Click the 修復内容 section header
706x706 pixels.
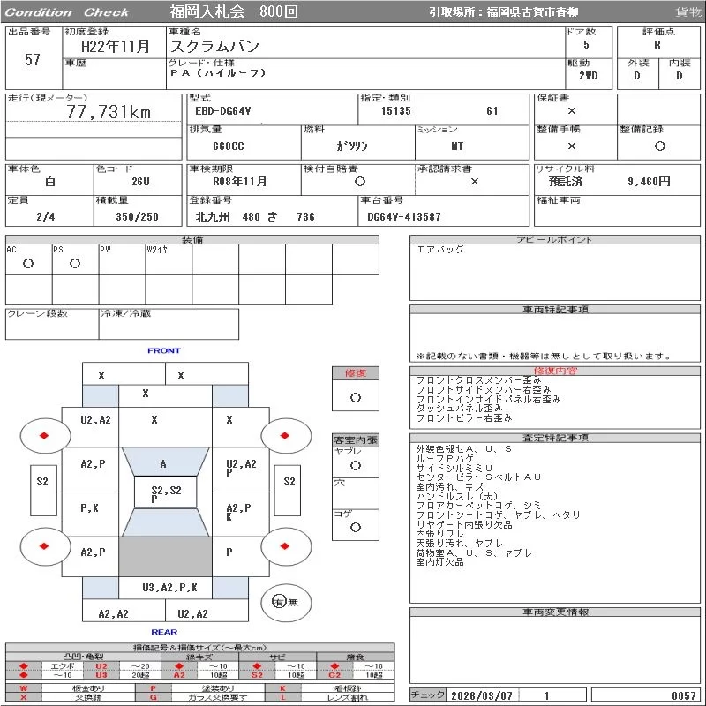(556, 372)
